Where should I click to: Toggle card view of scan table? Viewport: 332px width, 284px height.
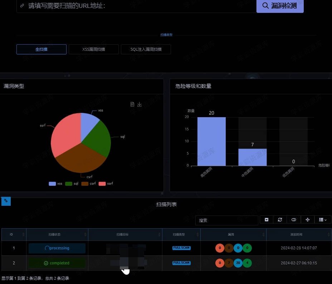click(294, 220)
